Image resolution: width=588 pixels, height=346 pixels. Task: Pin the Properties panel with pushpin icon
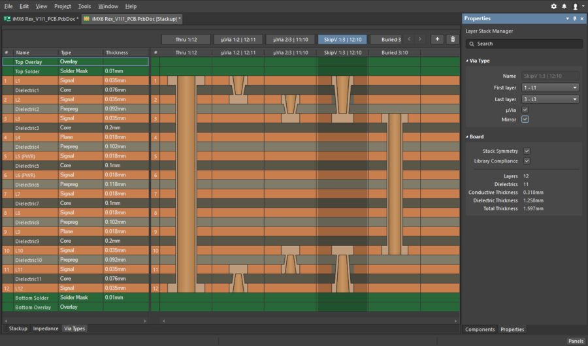click(x=574, y=19)
